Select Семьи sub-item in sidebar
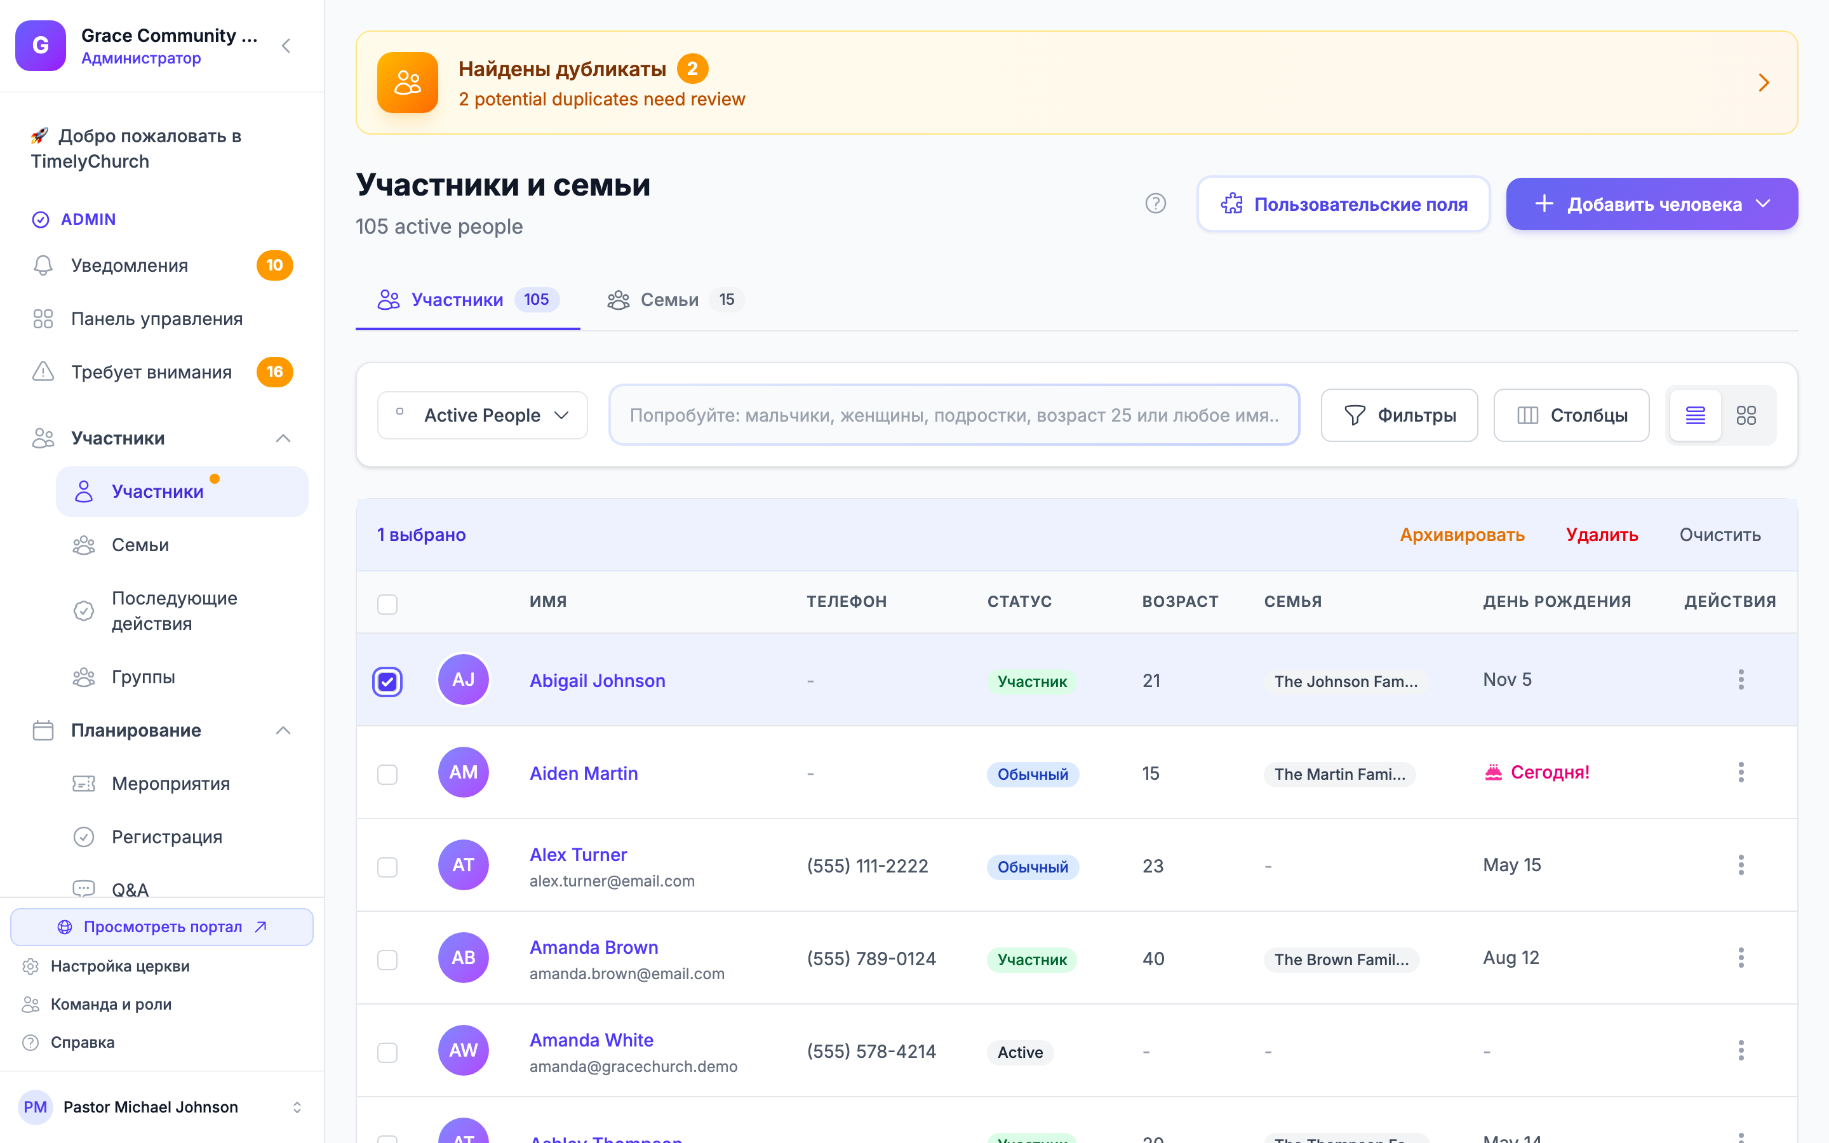 182,545
